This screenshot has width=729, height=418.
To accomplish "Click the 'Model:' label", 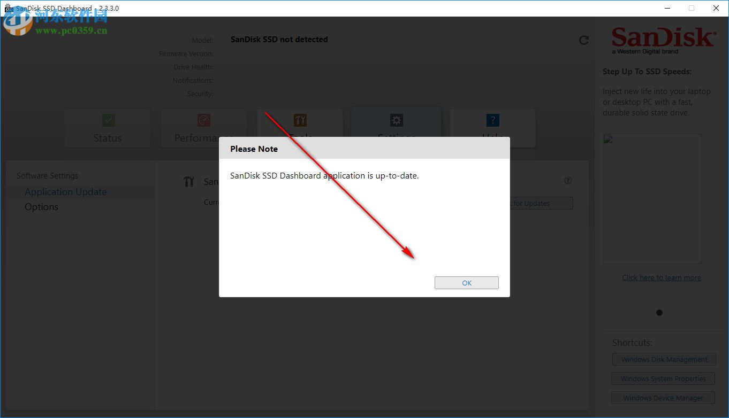I will point(202,40).
